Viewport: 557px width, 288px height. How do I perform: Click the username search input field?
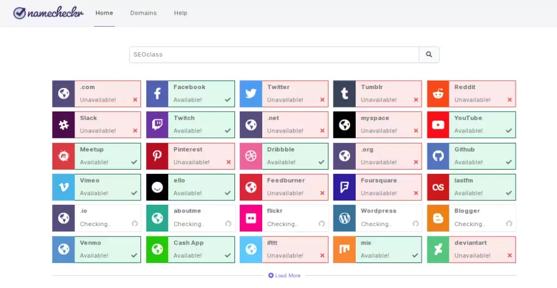coord(274,55)
